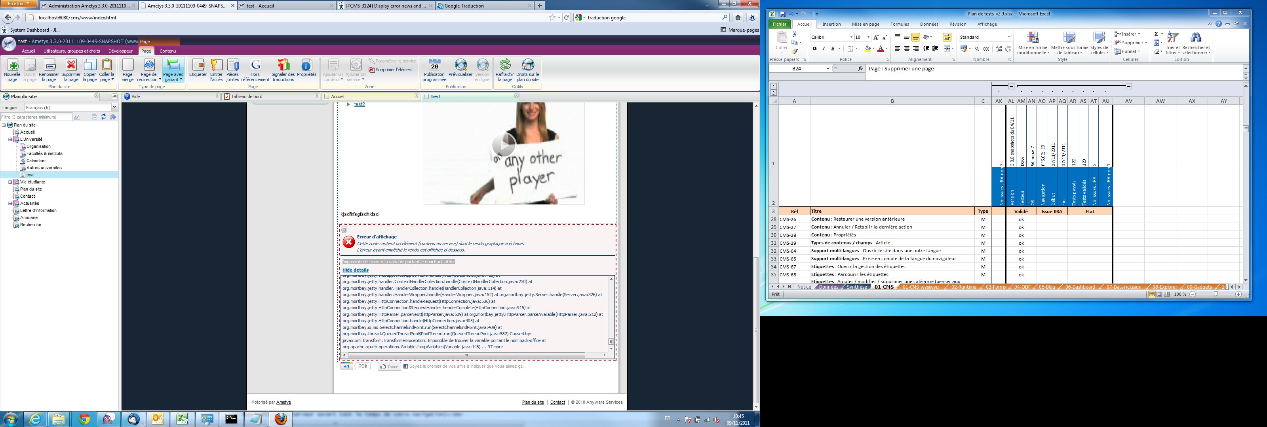Toggle Bold (G) in Excel
The width and height of the screenshot is (1267, 427).
click(814, 49)
